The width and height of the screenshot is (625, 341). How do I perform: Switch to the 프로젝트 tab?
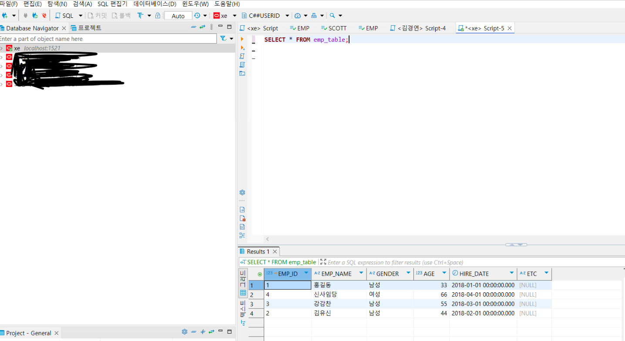86,28
